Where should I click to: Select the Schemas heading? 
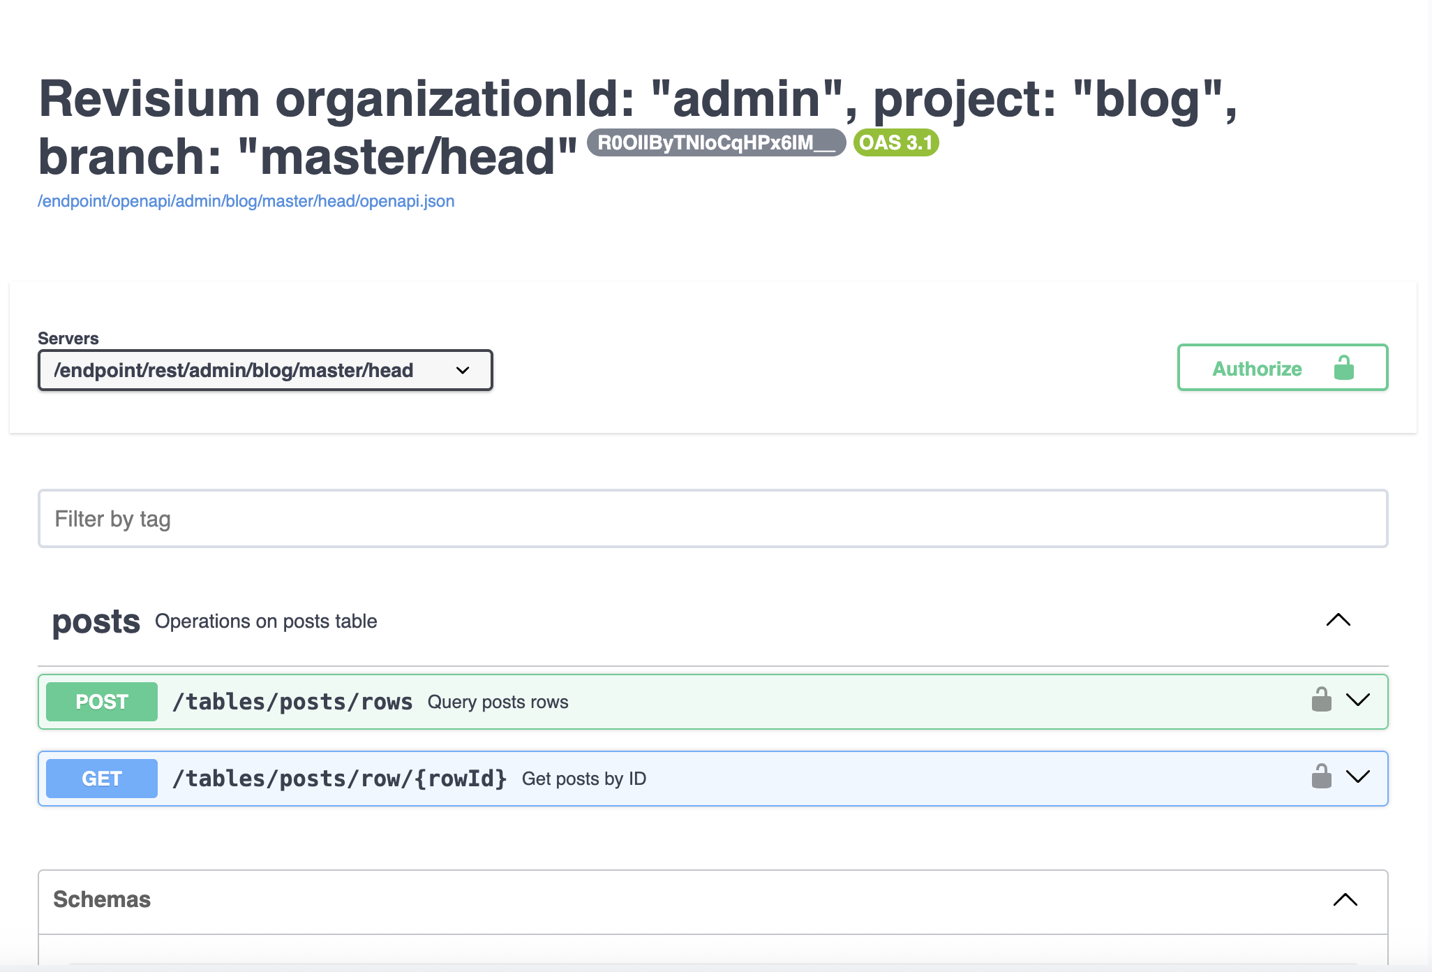pyautogui.click(x=102, y=900)
